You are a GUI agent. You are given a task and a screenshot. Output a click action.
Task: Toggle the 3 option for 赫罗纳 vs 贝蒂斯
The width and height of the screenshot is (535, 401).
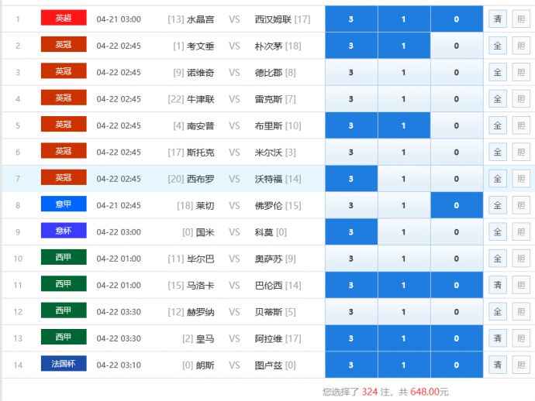pos(351,311)
